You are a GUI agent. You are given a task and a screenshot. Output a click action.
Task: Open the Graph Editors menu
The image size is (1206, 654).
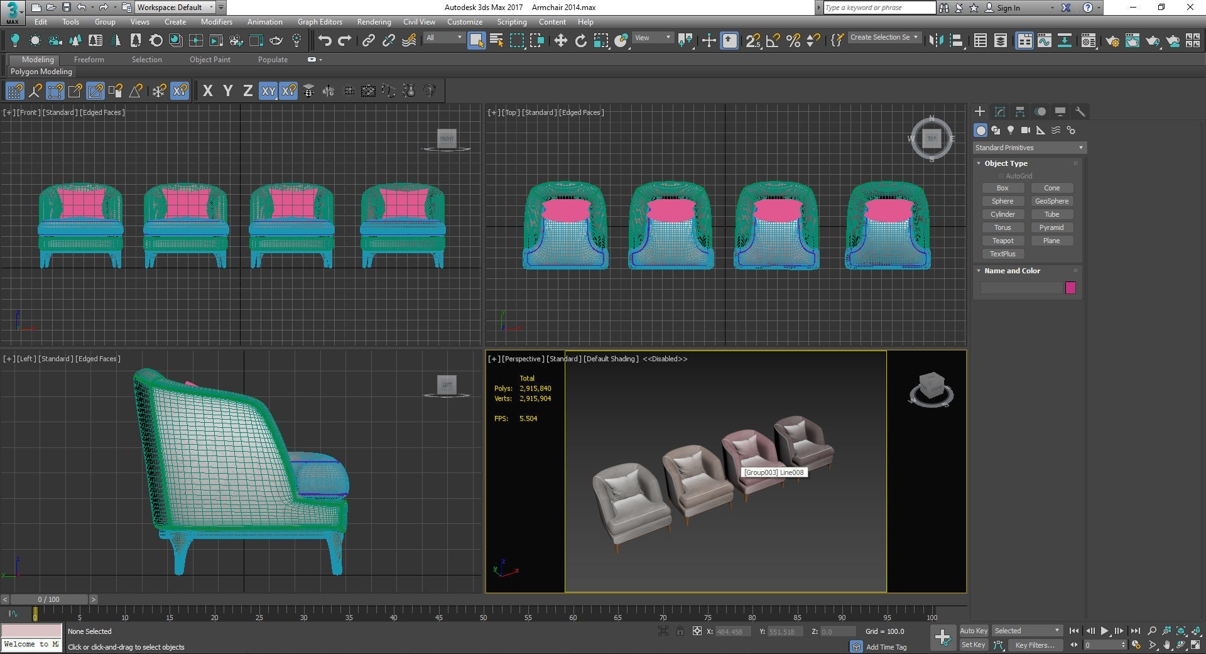320,22
